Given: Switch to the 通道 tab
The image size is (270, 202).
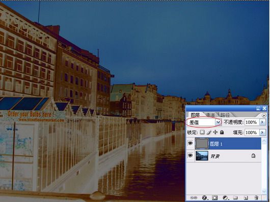Looking at the screenshot, I should [x=210, y=115].
